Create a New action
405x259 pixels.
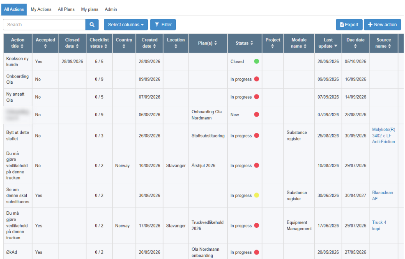tap(382, 25)
